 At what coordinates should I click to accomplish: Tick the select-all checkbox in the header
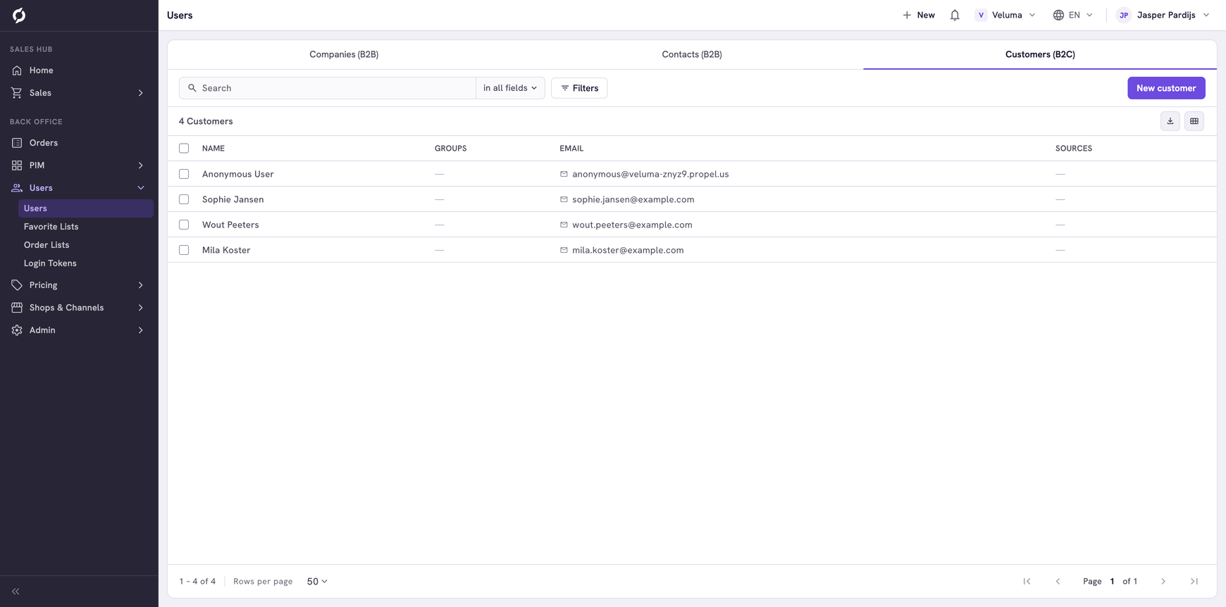(x=184, y=149)
